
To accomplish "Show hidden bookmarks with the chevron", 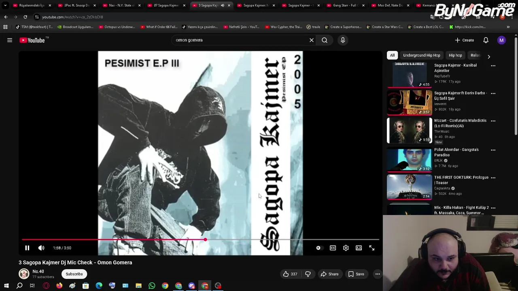I will point(508,27).
